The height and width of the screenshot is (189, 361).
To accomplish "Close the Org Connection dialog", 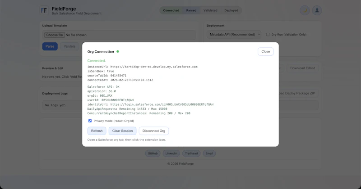I will point(265,51).
